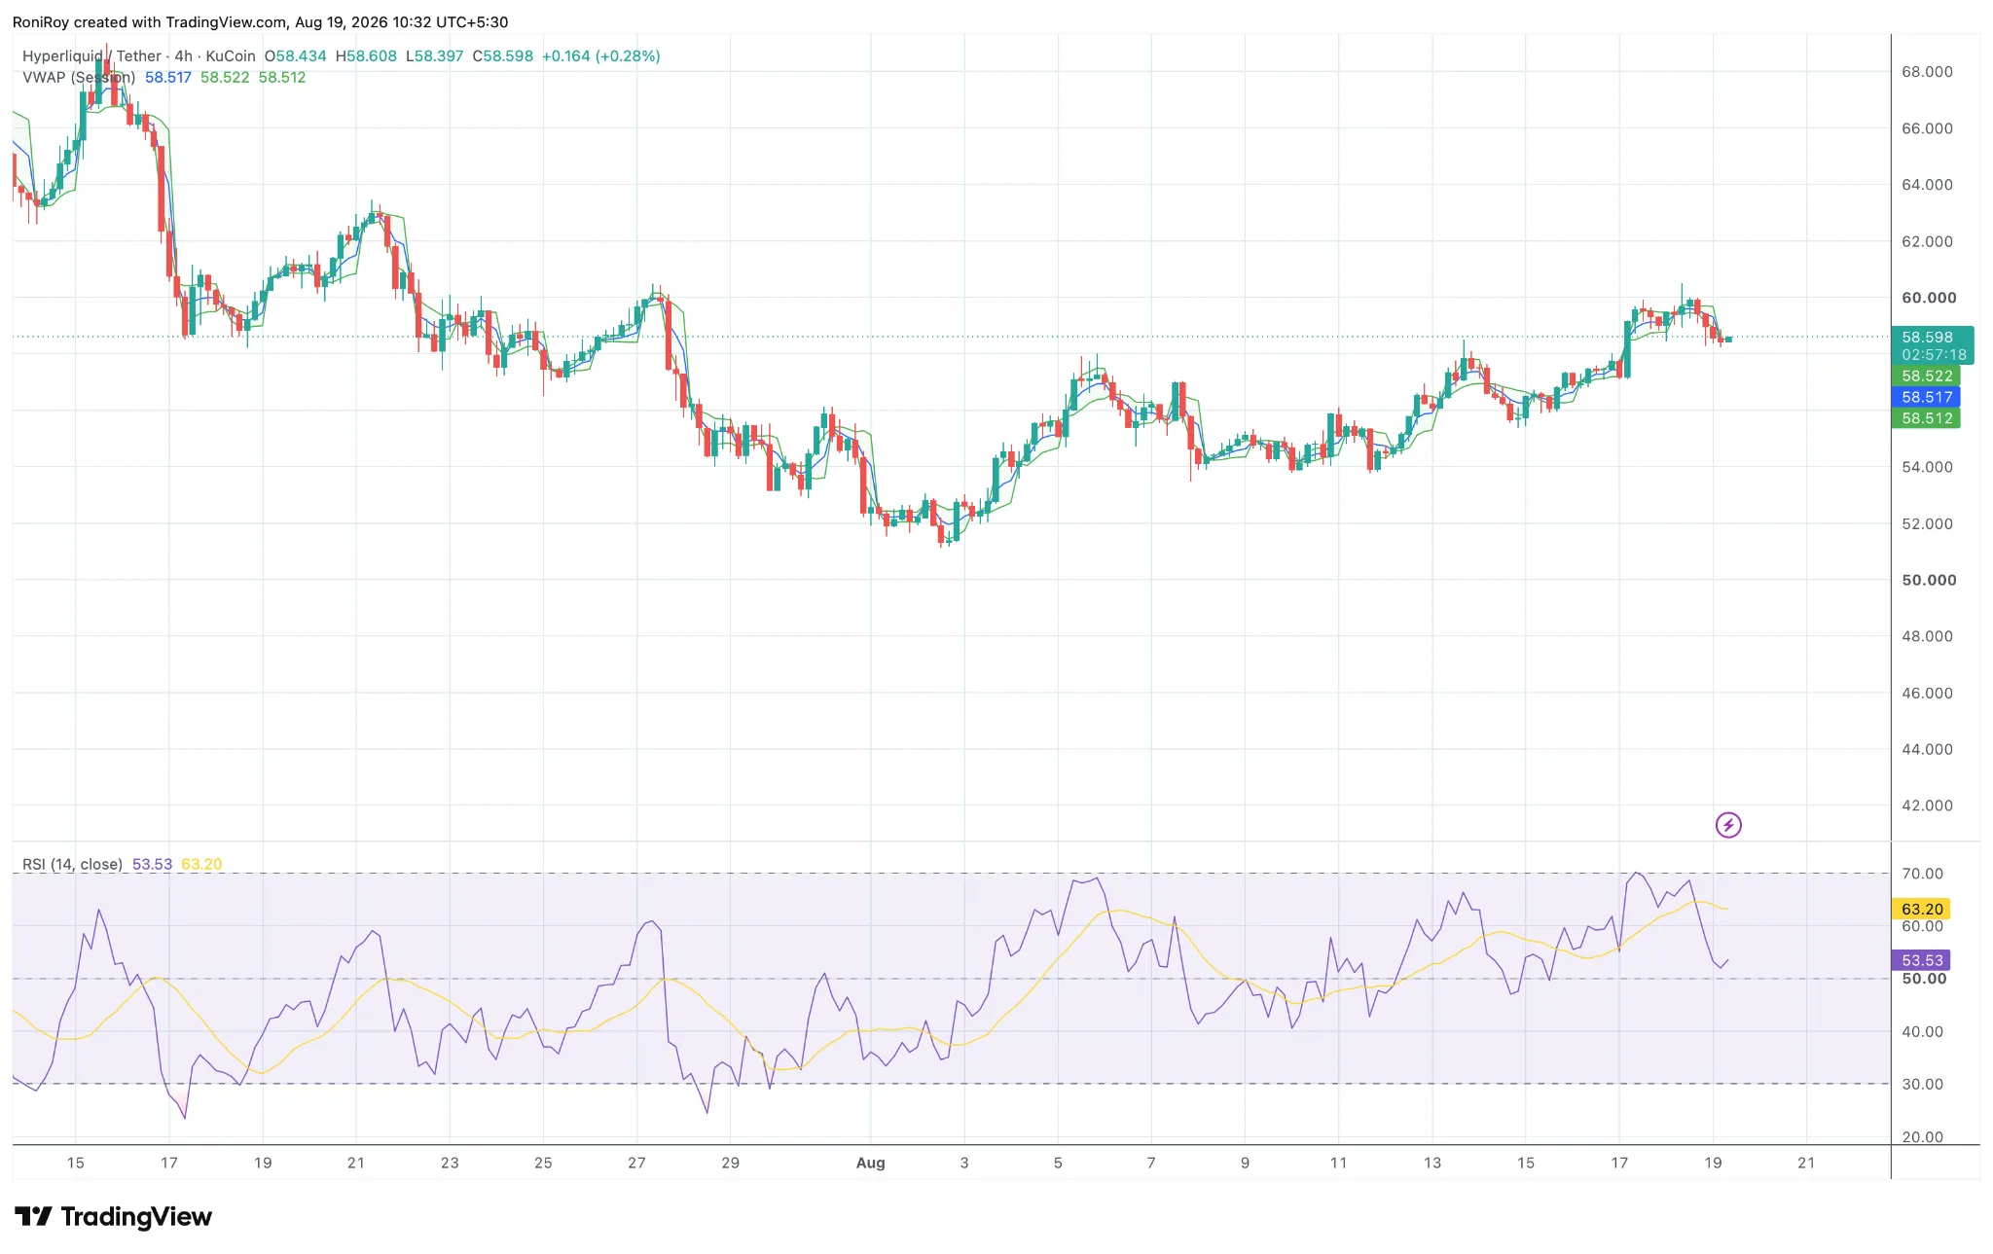The height and width of the screenshot is (1254, 1993).
Task: Click the Hyperliquid / Tether symbol title
Action: tap(92, 56)
